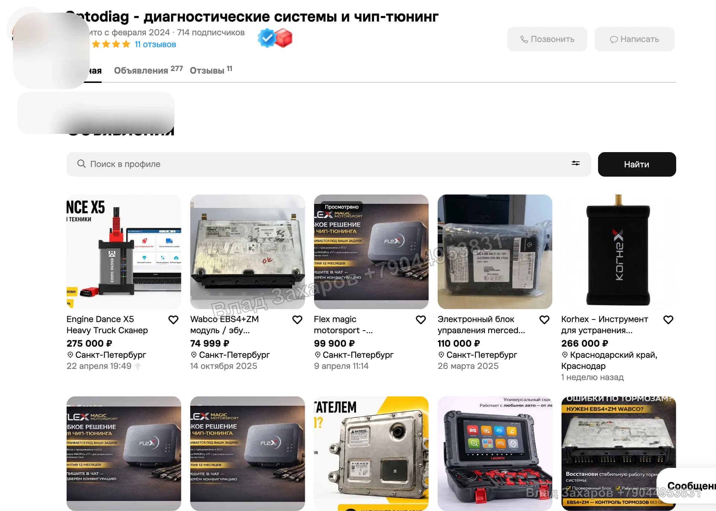
Task: Favorite the Engine Dance X5 listing
Action: pos(173,319)
